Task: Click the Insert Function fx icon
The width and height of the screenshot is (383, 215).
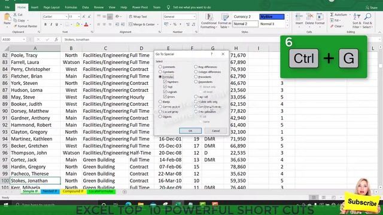Action: (56, 39)
